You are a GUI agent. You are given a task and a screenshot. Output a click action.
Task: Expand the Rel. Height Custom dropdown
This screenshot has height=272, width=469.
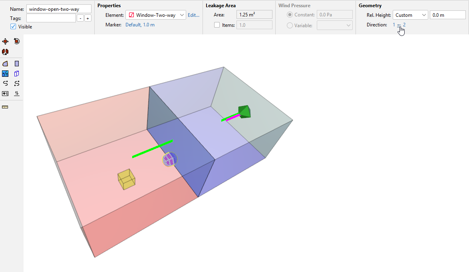[410, 15]
